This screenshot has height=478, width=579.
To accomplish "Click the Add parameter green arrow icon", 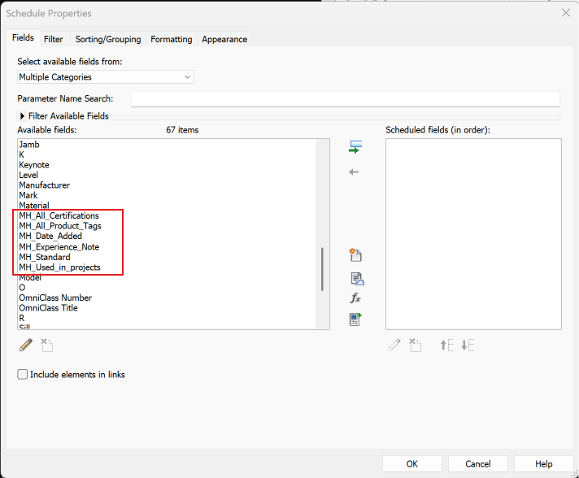I will [x=355, y=147].
